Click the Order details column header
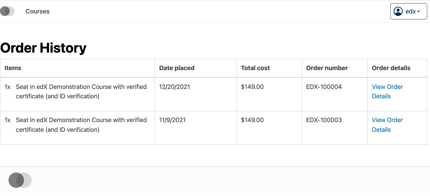 point(391,68)
